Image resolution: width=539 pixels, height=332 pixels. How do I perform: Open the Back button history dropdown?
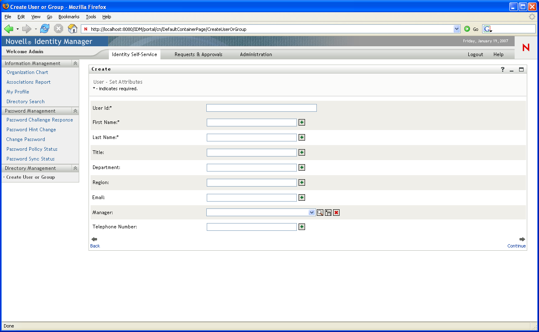[17, 29]
